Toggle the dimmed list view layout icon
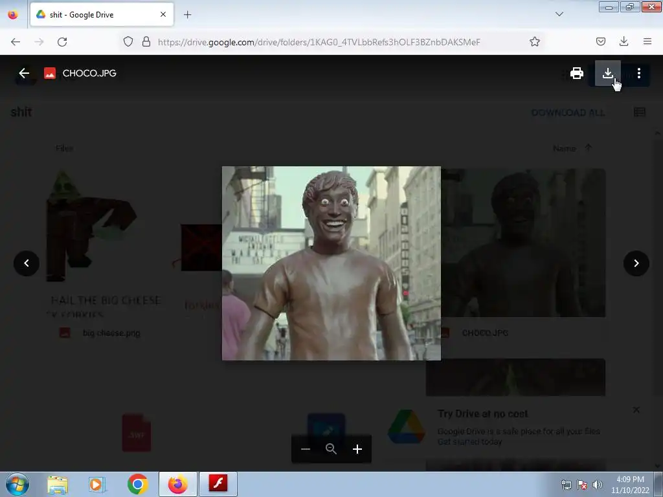 639,112
